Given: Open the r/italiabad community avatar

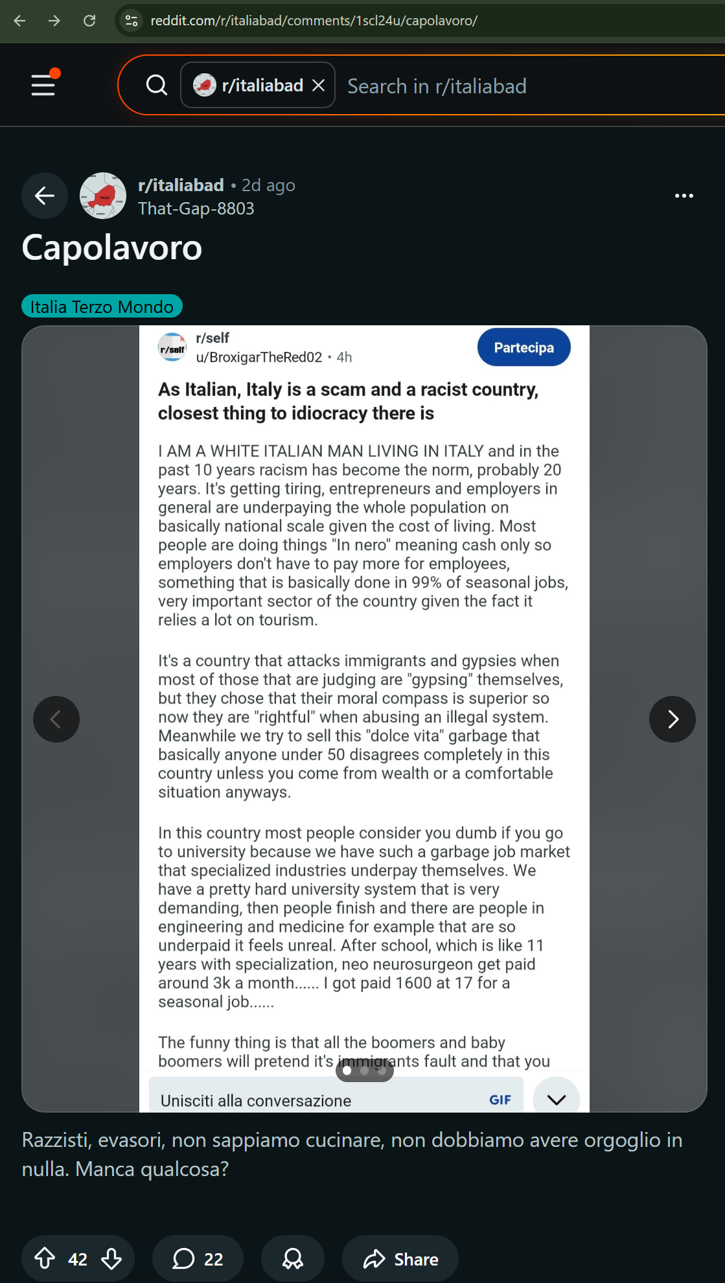Looking at the screenshot, I should (x=103, y=196).
